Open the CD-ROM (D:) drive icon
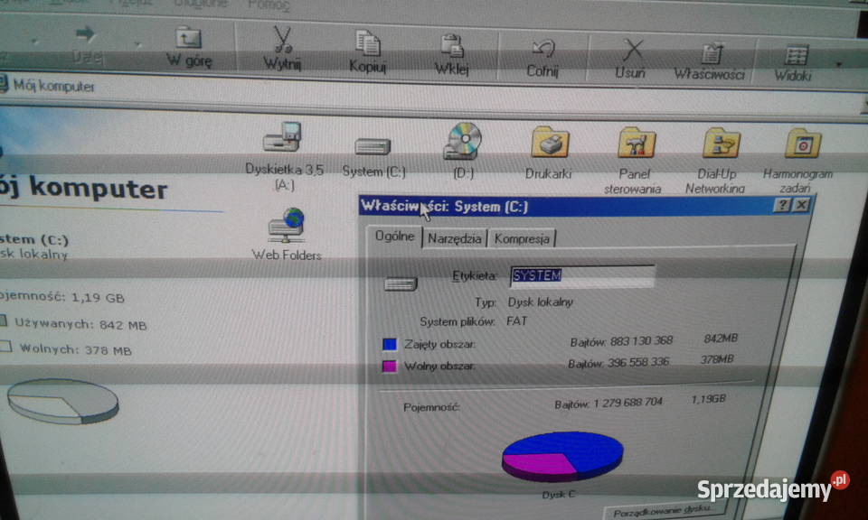This screenshot has height=520, width=868. [x=463, y=143]
